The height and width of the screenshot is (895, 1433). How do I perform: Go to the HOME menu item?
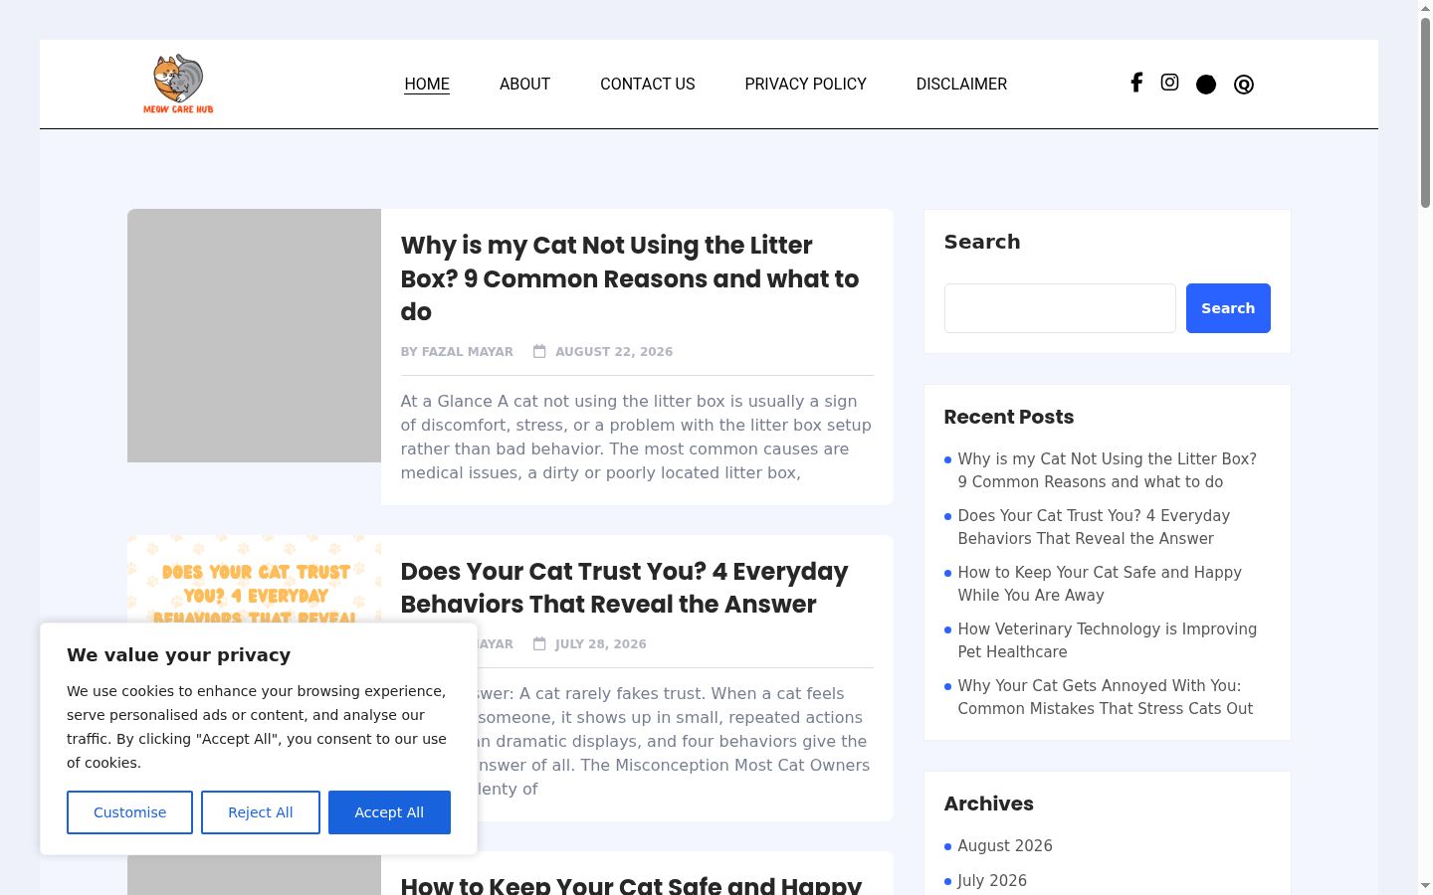click(427, 84)
